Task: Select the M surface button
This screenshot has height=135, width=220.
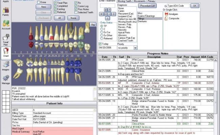Action: pyautogui.click(x=102, y=14)
